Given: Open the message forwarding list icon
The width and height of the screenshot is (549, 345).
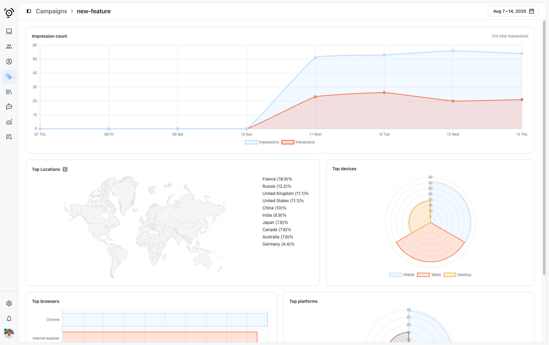Looking at the screenshot, I should (x=9, y=137).
